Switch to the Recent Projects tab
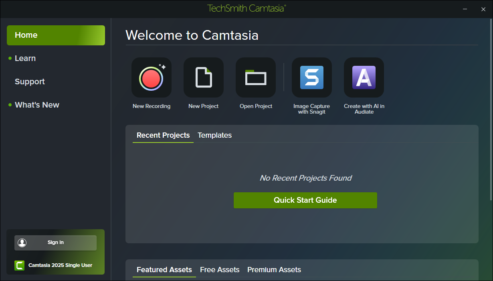This screenshot has height=281, width=493. click(163, 135)
